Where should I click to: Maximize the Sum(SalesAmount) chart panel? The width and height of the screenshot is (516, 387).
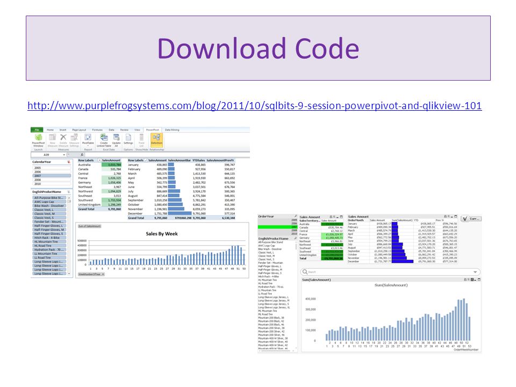(x=479, y=279)
